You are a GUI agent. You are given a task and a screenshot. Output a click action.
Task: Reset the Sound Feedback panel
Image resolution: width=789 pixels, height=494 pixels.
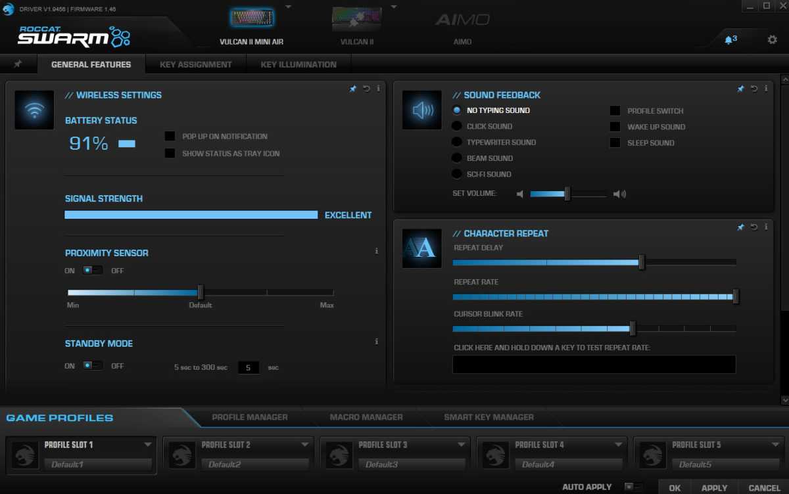[754, 89]
